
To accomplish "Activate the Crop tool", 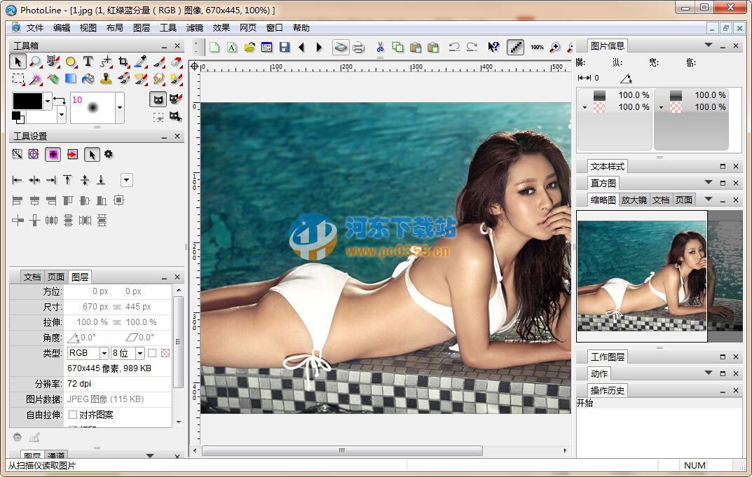I will click(x=123, y=62).
